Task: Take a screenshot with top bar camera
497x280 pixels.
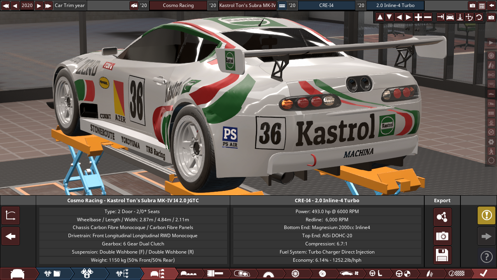Action: (472, 5)
